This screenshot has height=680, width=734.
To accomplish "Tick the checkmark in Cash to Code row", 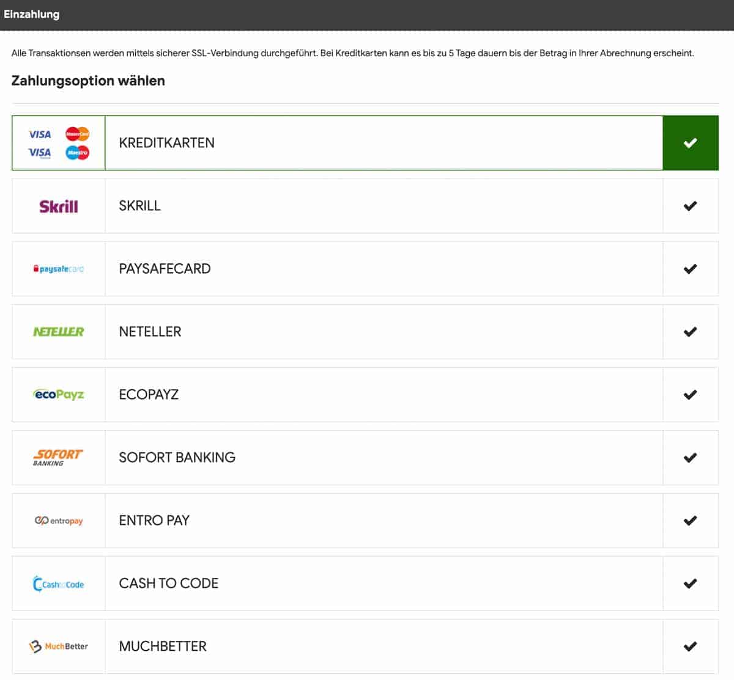I will 691,583.
